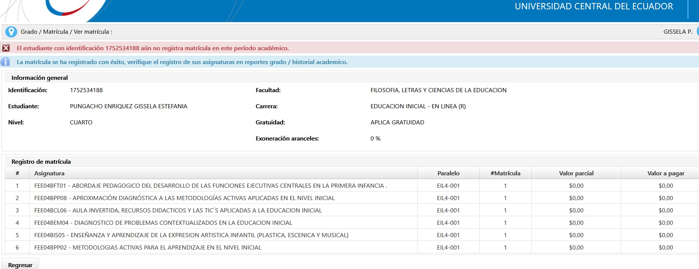
Task: Click the Estudiante: label
Action: pyautogui.click(x=24, y=106)
